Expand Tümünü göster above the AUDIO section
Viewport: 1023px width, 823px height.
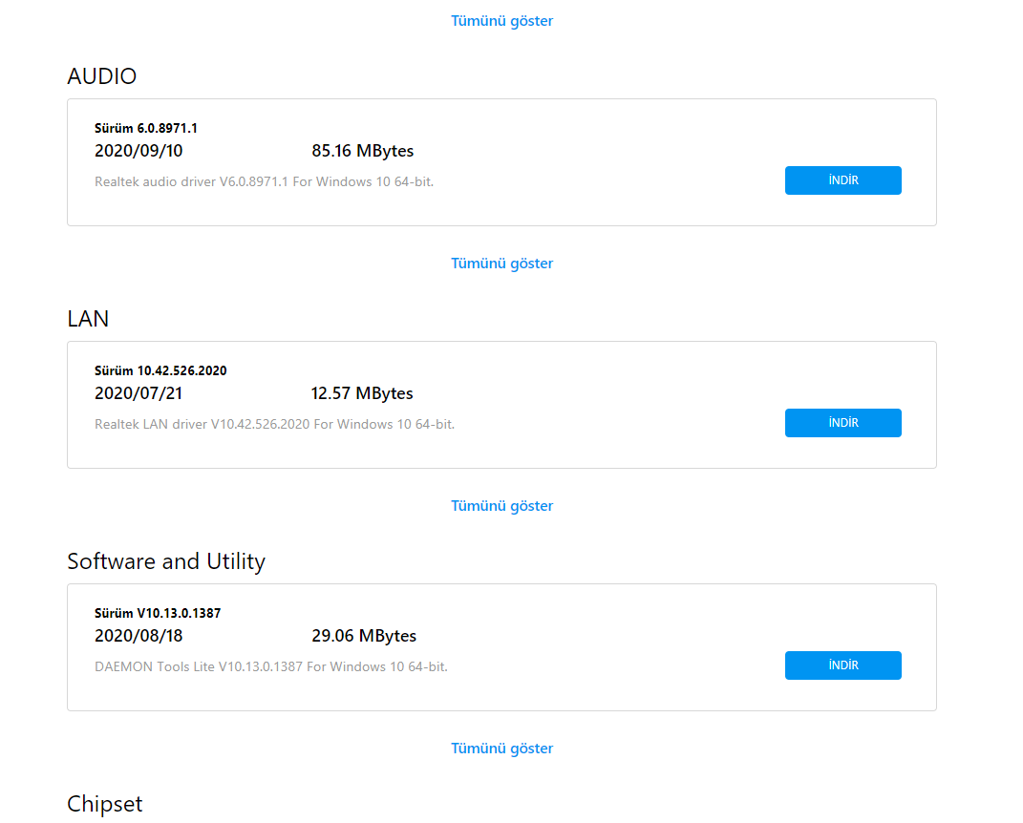tap(501, 21)
